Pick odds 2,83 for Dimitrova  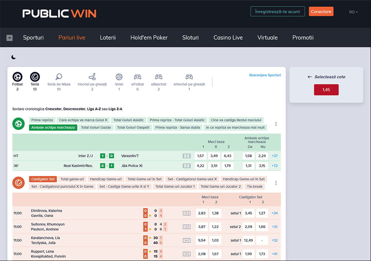click(x=202, y=213)
